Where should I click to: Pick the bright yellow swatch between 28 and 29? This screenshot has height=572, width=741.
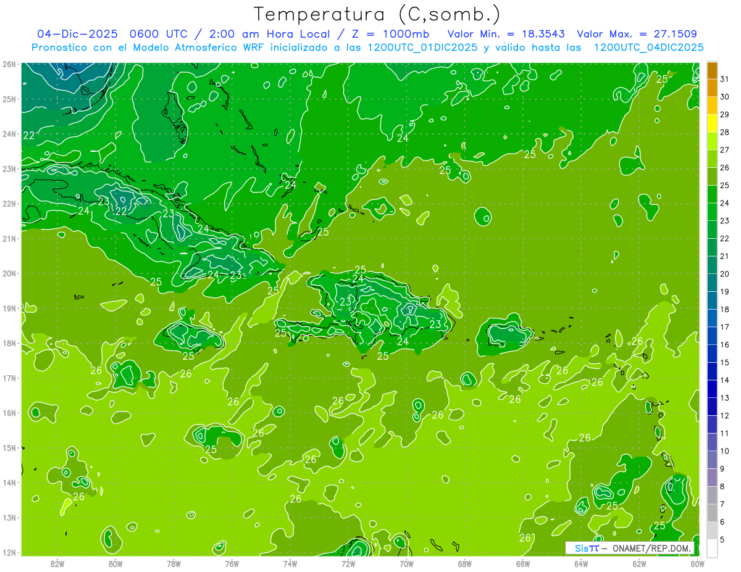712,123
